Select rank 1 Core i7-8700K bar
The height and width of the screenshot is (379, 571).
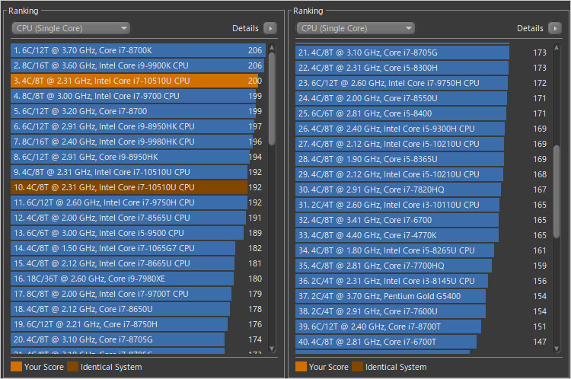129,50
